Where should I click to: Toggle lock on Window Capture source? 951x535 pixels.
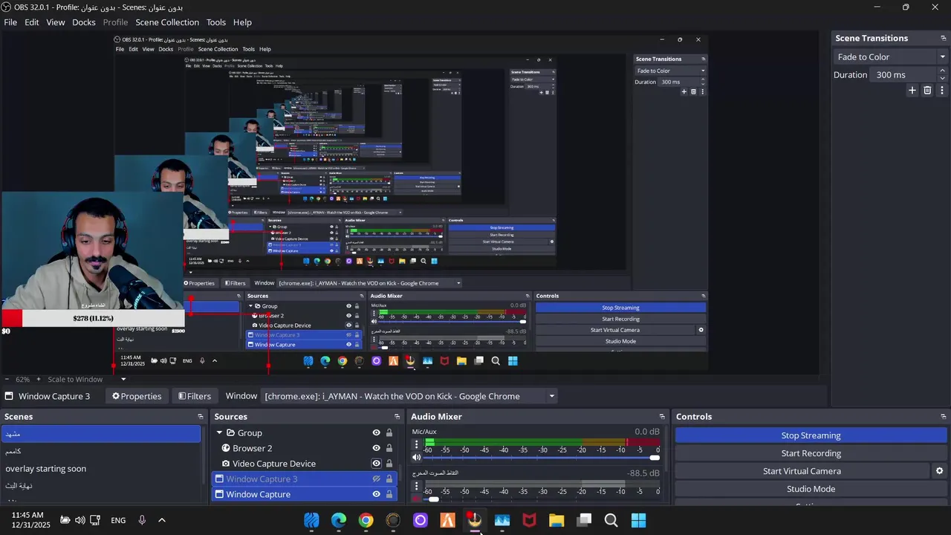pos(389,494)
